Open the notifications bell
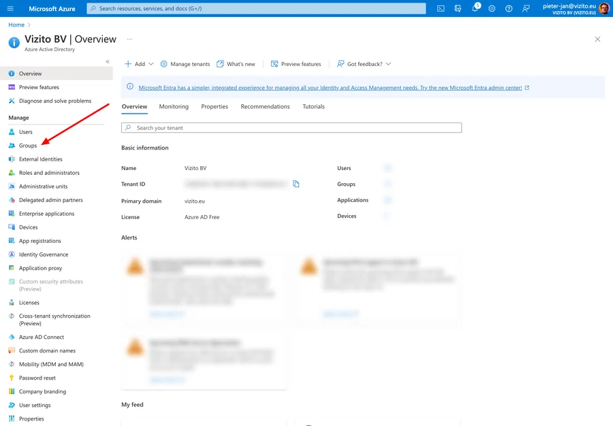 [475, 8]
